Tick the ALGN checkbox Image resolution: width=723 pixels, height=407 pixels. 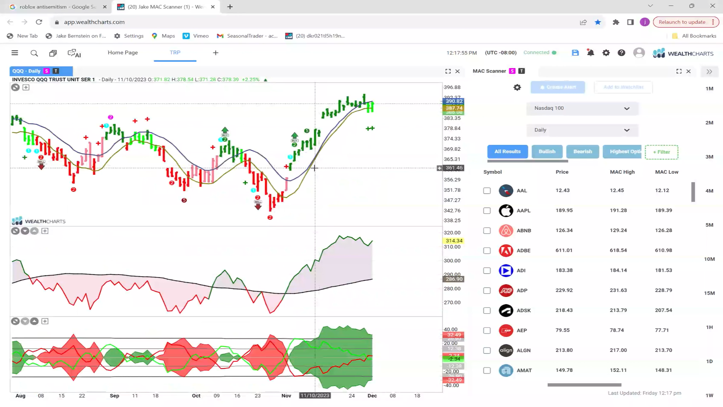point(487,350)
